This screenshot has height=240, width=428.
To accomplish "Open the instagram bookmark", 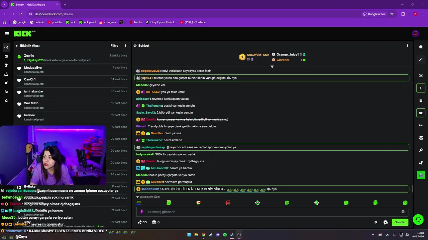I will click(x=107, y=22).
